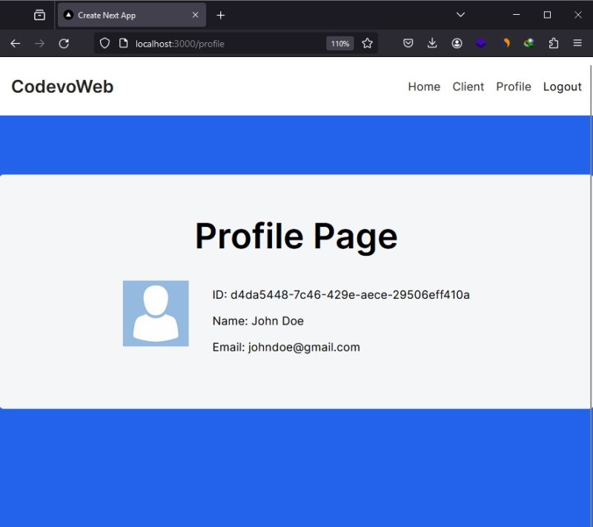Click the purple gem extension icon
The image size is (593, 527).
coord(480,43)
